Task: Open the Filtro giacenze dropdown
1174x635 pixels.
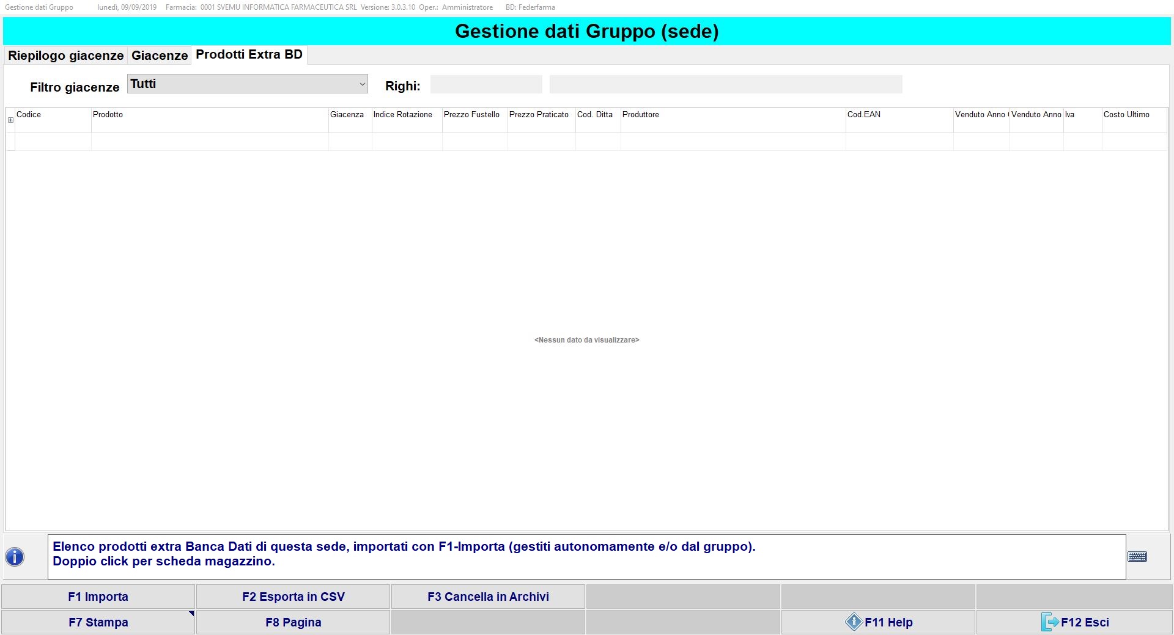Action: [247, 84]
